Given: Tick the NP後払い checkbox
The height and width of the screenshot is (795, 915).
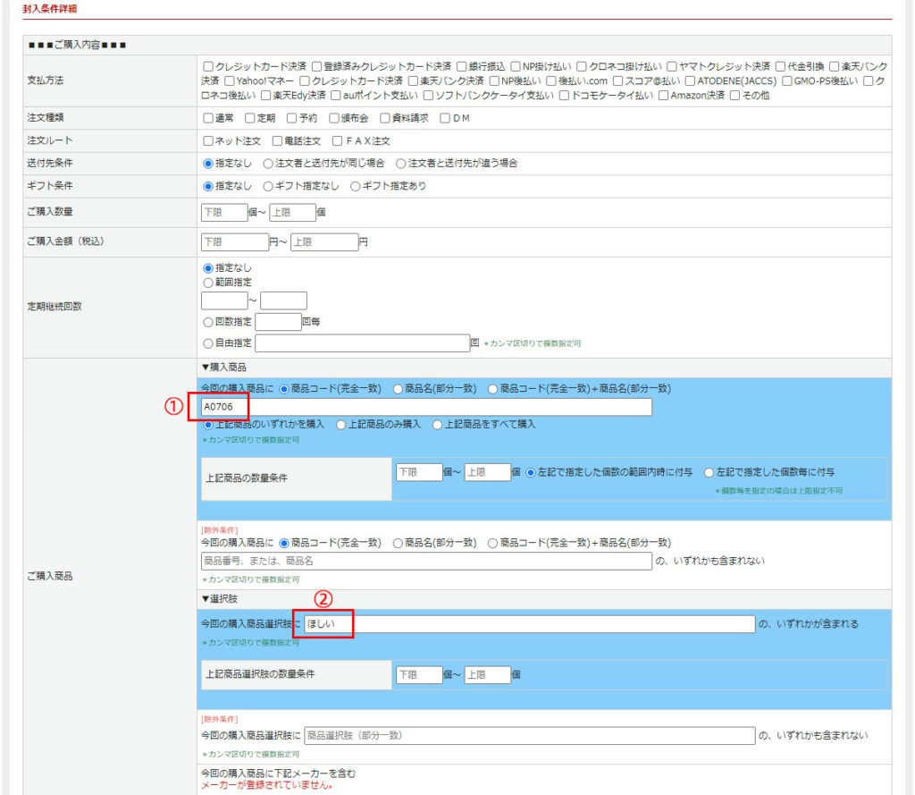Looking at the screenshot, I should click(494, 80).
